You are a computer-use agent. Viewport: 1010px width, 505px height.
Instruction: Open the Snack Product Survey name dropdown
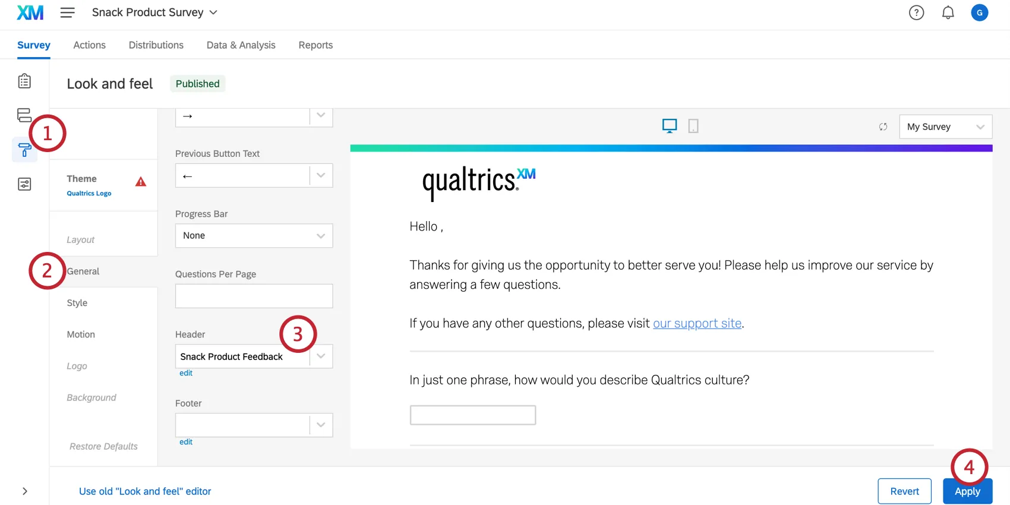pos(213,12)
